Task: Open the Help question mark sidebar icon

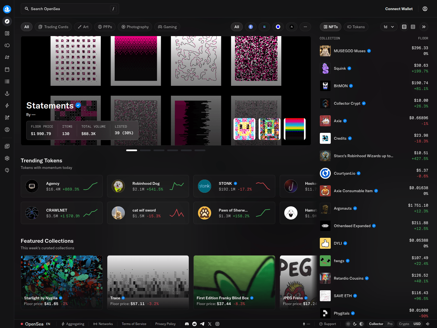Action: (7, 170)
